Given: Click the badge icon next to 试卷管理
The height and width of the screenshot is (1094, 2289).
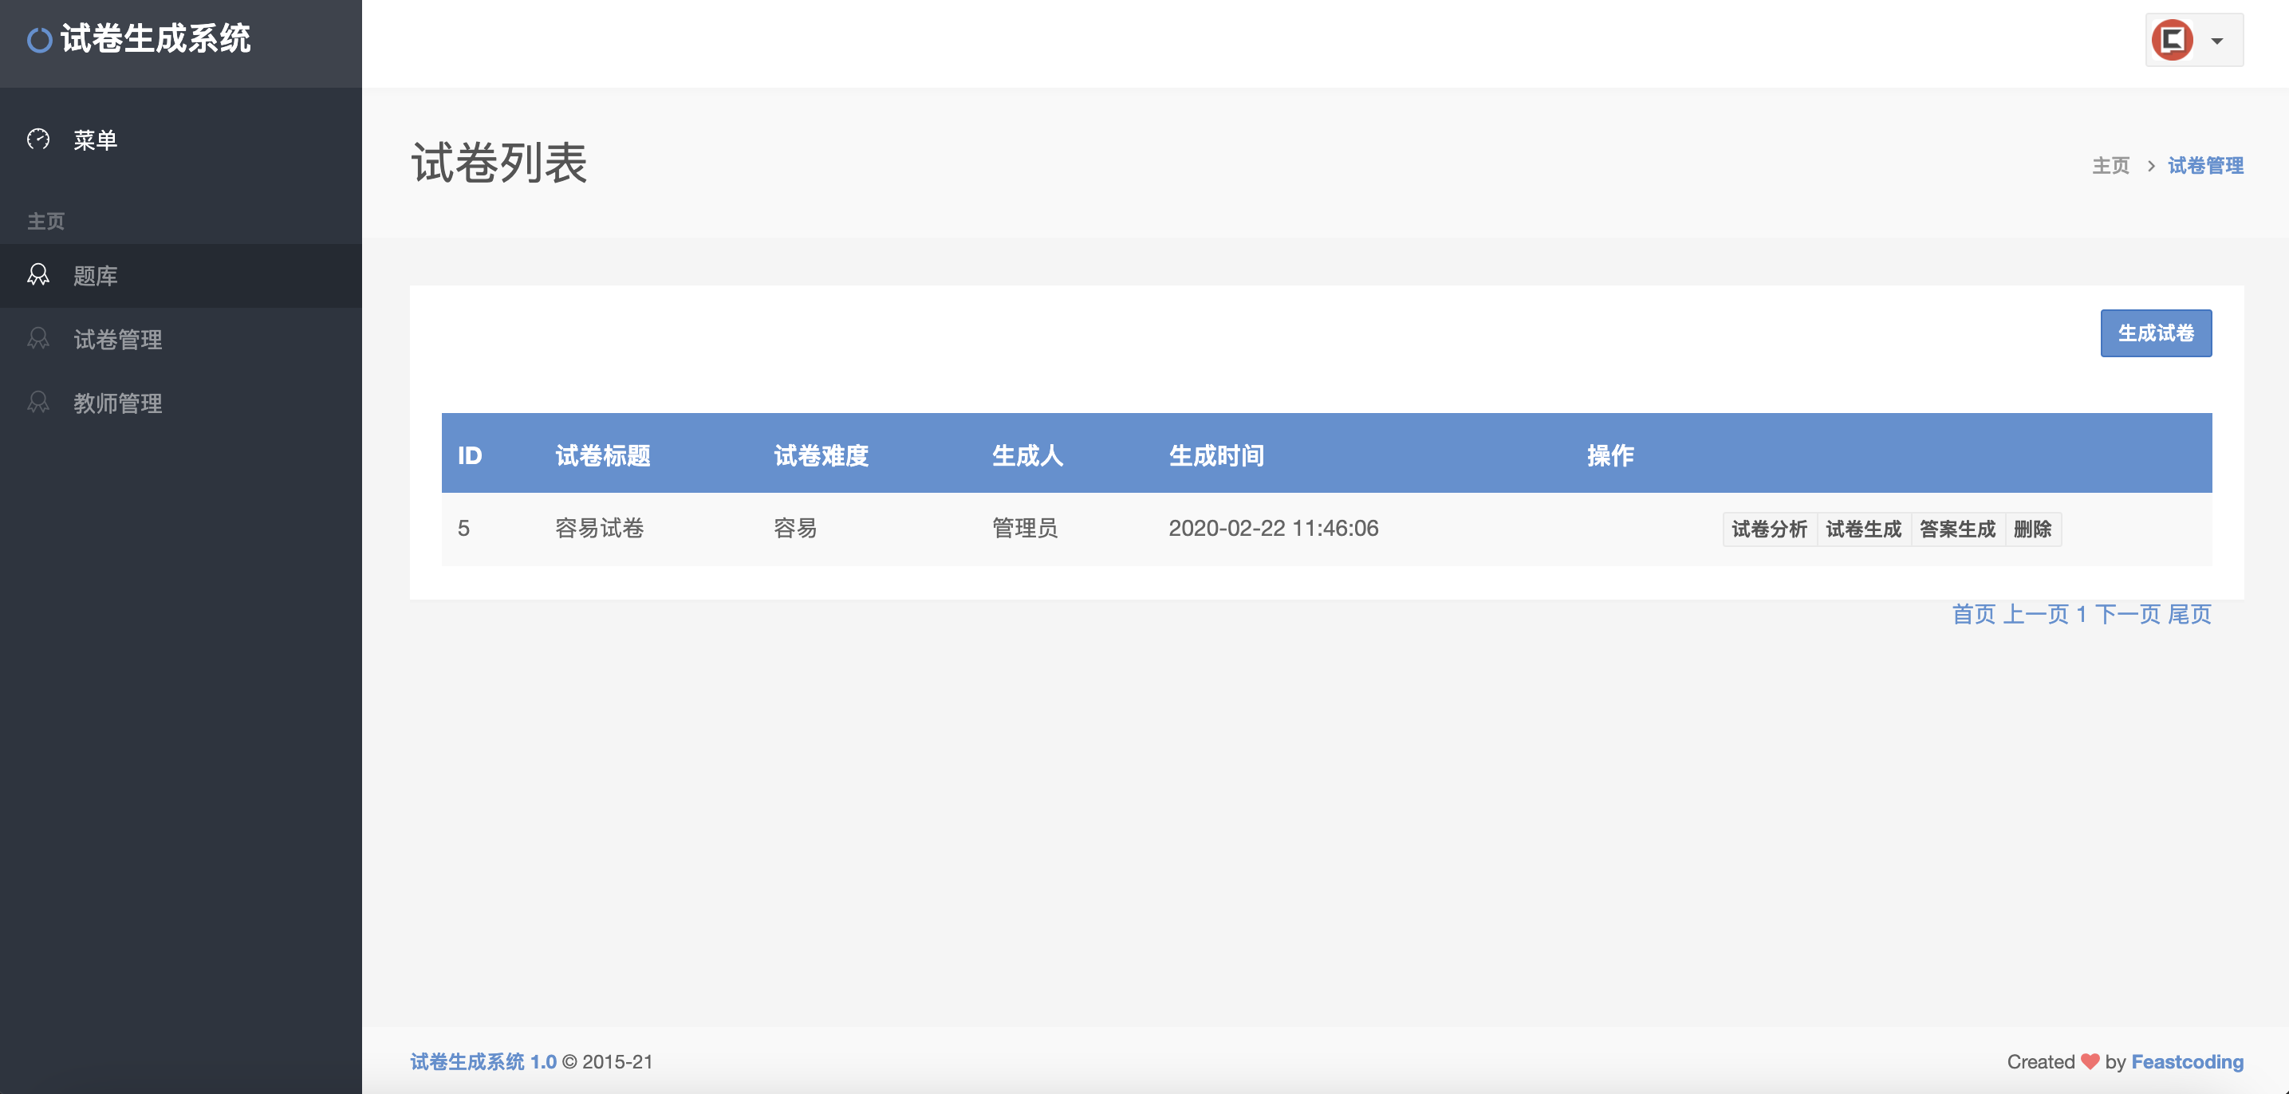Looking at the screenshot, I should point(38,339).
